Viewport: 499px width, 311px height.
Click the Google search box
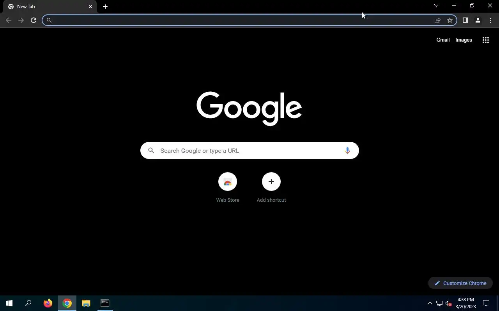(x=249, y=150)
